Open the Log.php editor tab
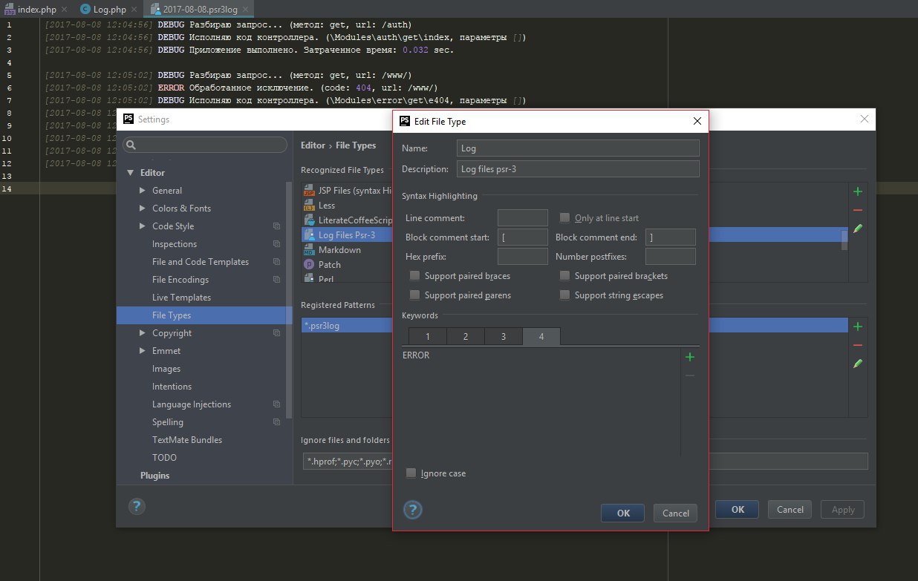 point(103,9)
